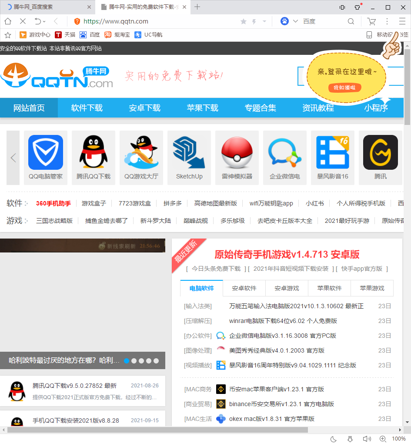Viewport: 411px width, 444px height.
Task: Dismiss login tip with 我知道啦 button
Action: pyautogui.click(x=344, y=87)
